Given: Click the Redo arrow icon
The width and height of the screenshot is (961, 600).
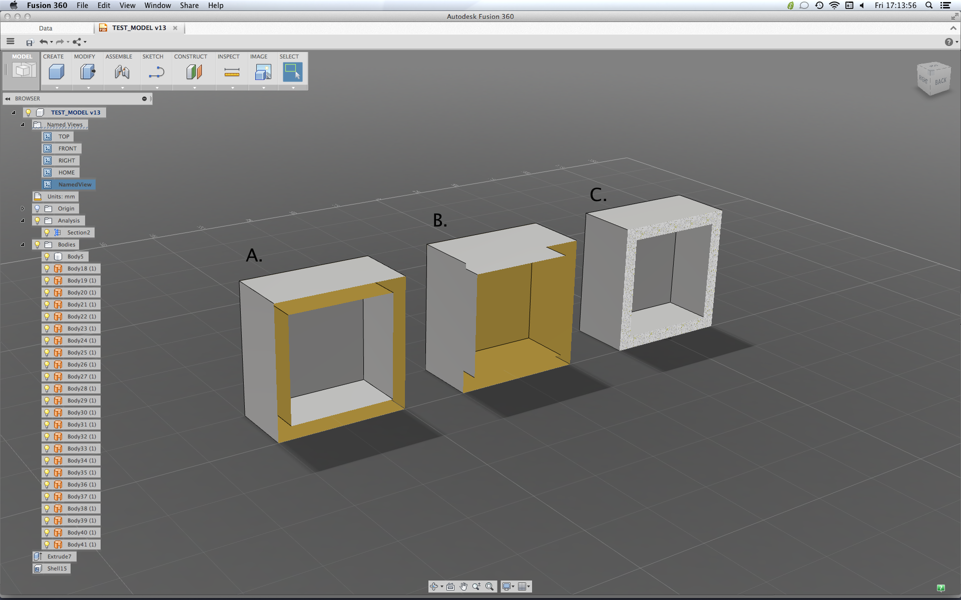Looking at the screenshot, I should coord(60,42).
